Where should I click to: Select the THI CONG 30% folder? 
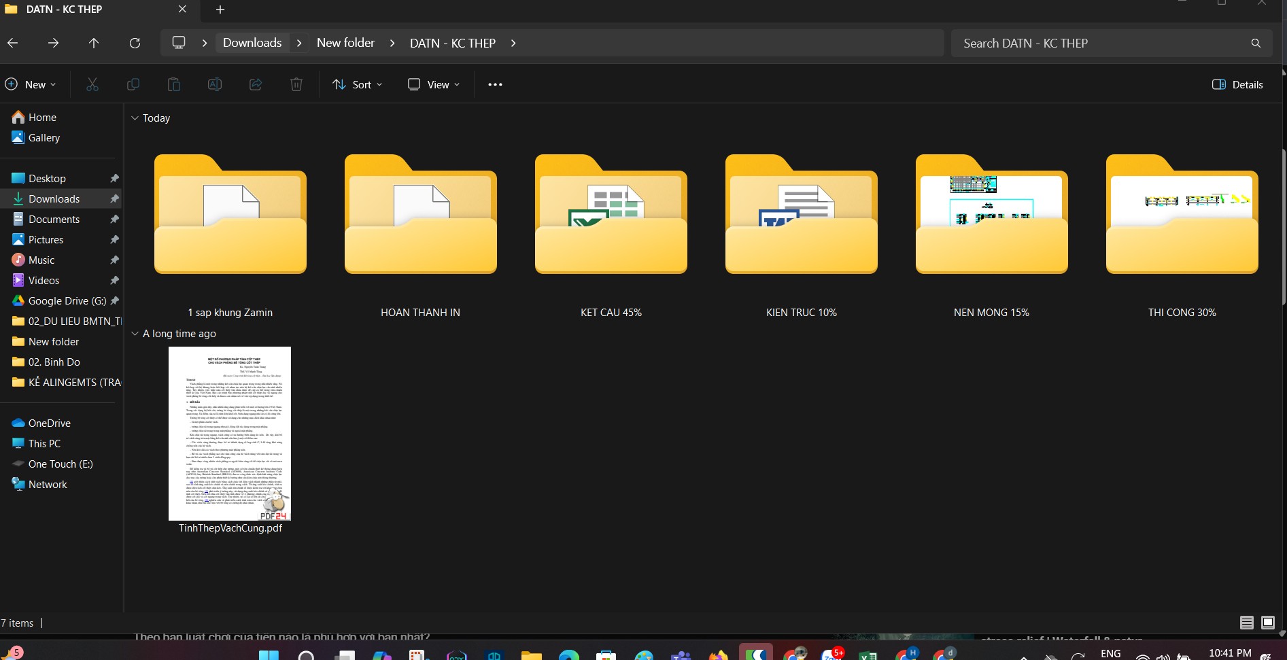1182,235
